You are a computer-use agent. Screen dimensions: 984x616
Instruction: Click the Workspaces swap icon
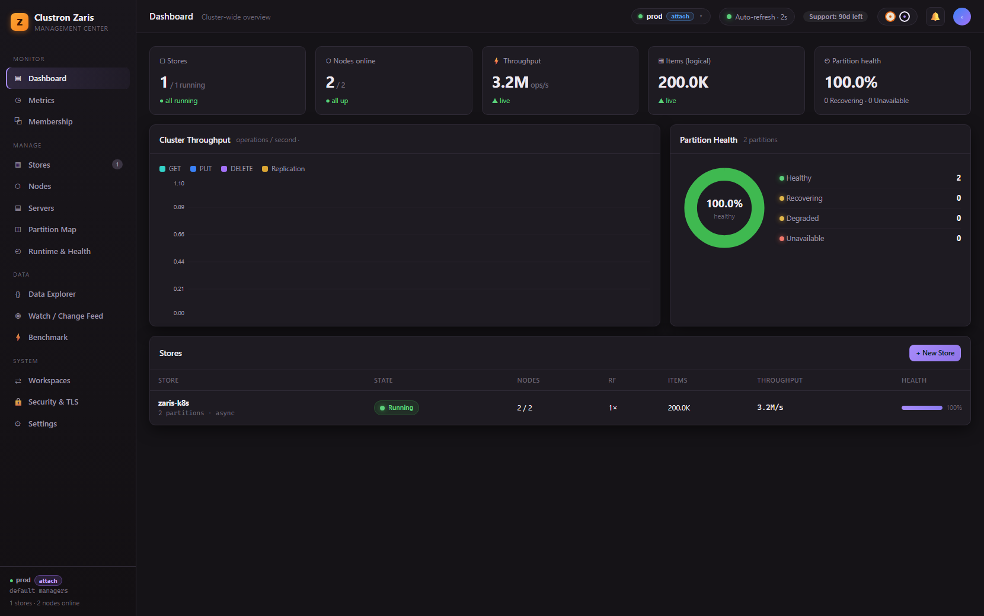pyautogui.click(x=18, y=380)
